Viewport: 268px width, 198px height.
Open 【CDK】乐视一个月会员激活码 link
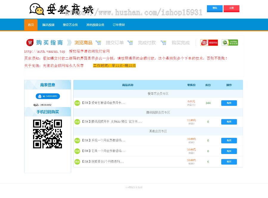[x=103, y=141]
